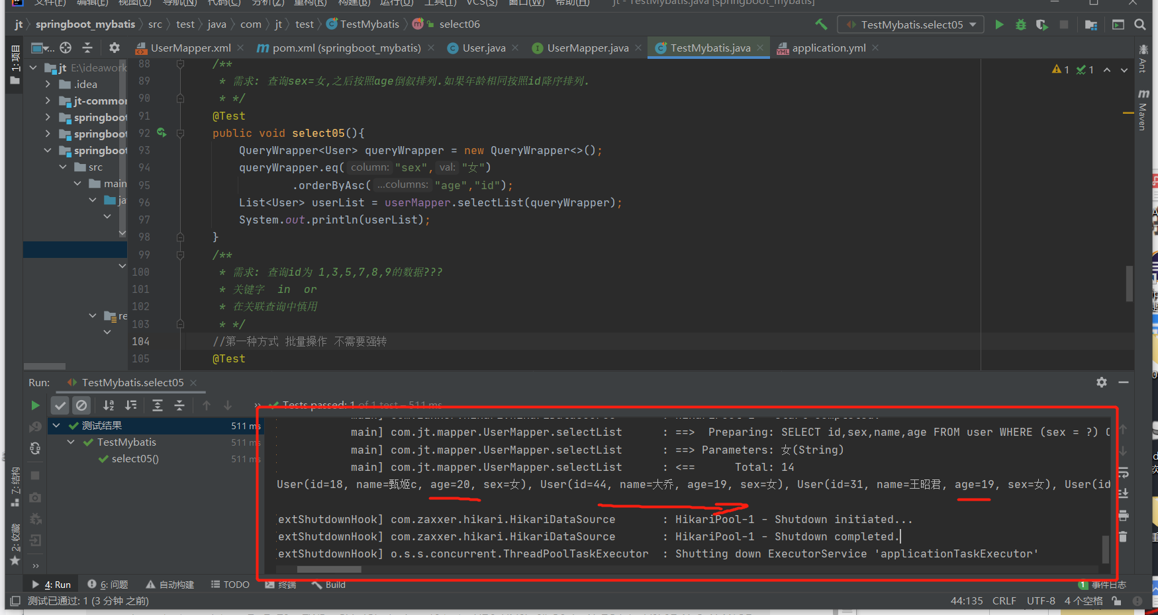Viewport: 1158px width, 615px height.
Task: Click TestMybatis breadcrumb in navigation bar
Action: (x=363, y=24)
